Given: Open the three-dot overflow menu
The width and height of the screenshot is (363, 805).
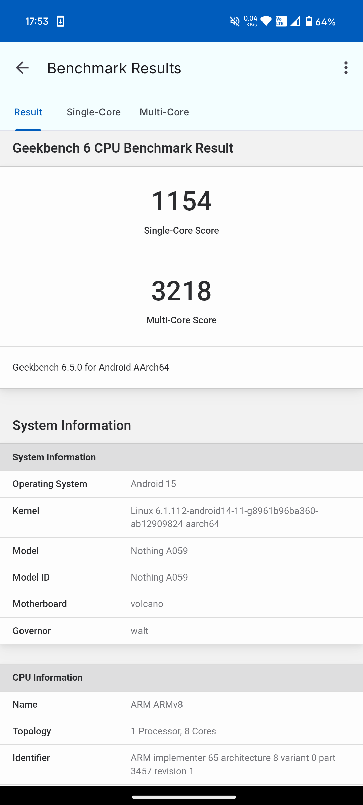Looking at the screenshot, I should pos(346,68).
